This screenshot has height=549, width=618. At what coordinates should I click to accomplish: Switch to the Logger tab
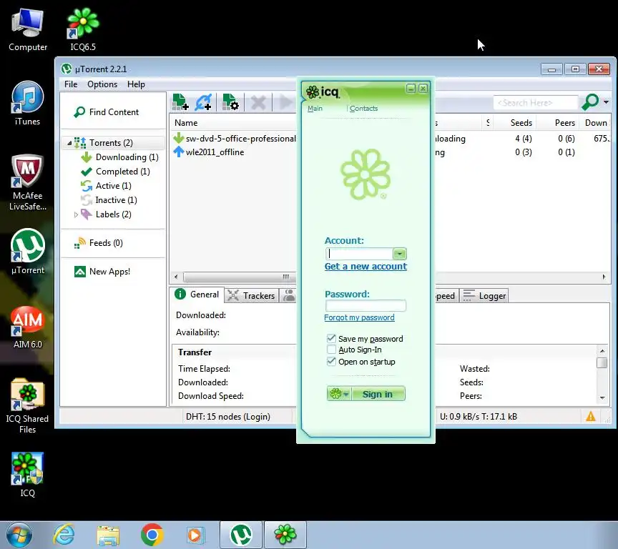484,296
